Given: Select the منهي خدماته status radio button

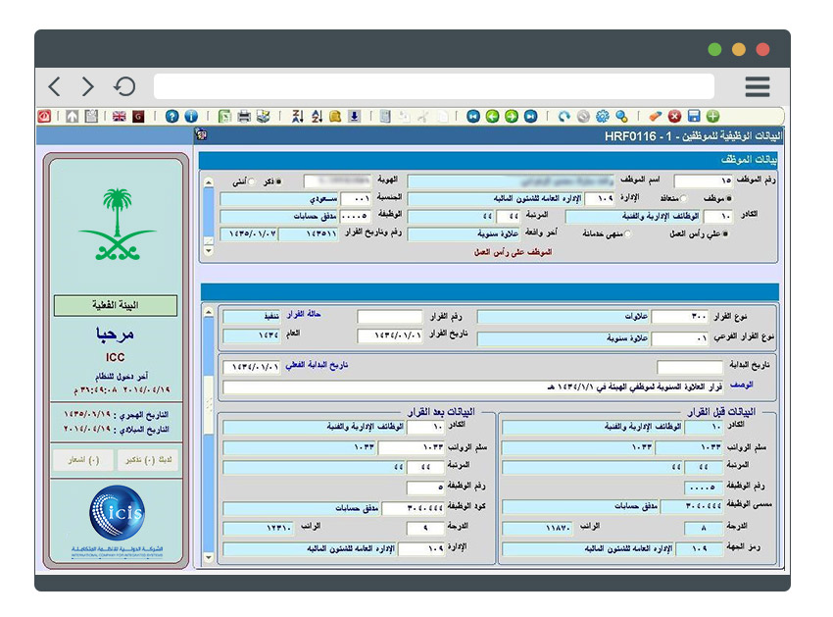Looking at the screenshot, I should click(x=626, y=231).
